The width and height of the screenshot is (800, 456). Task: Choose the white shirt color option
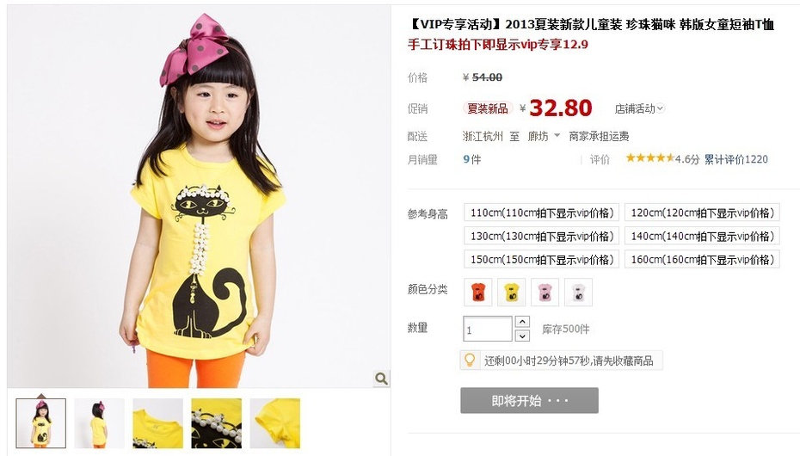click(x=578, y=293)
